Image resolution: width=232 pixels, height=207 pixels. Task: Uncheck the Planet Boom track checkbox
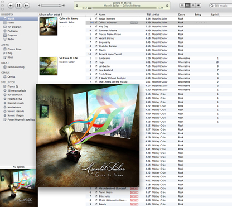tap(96, 192)
